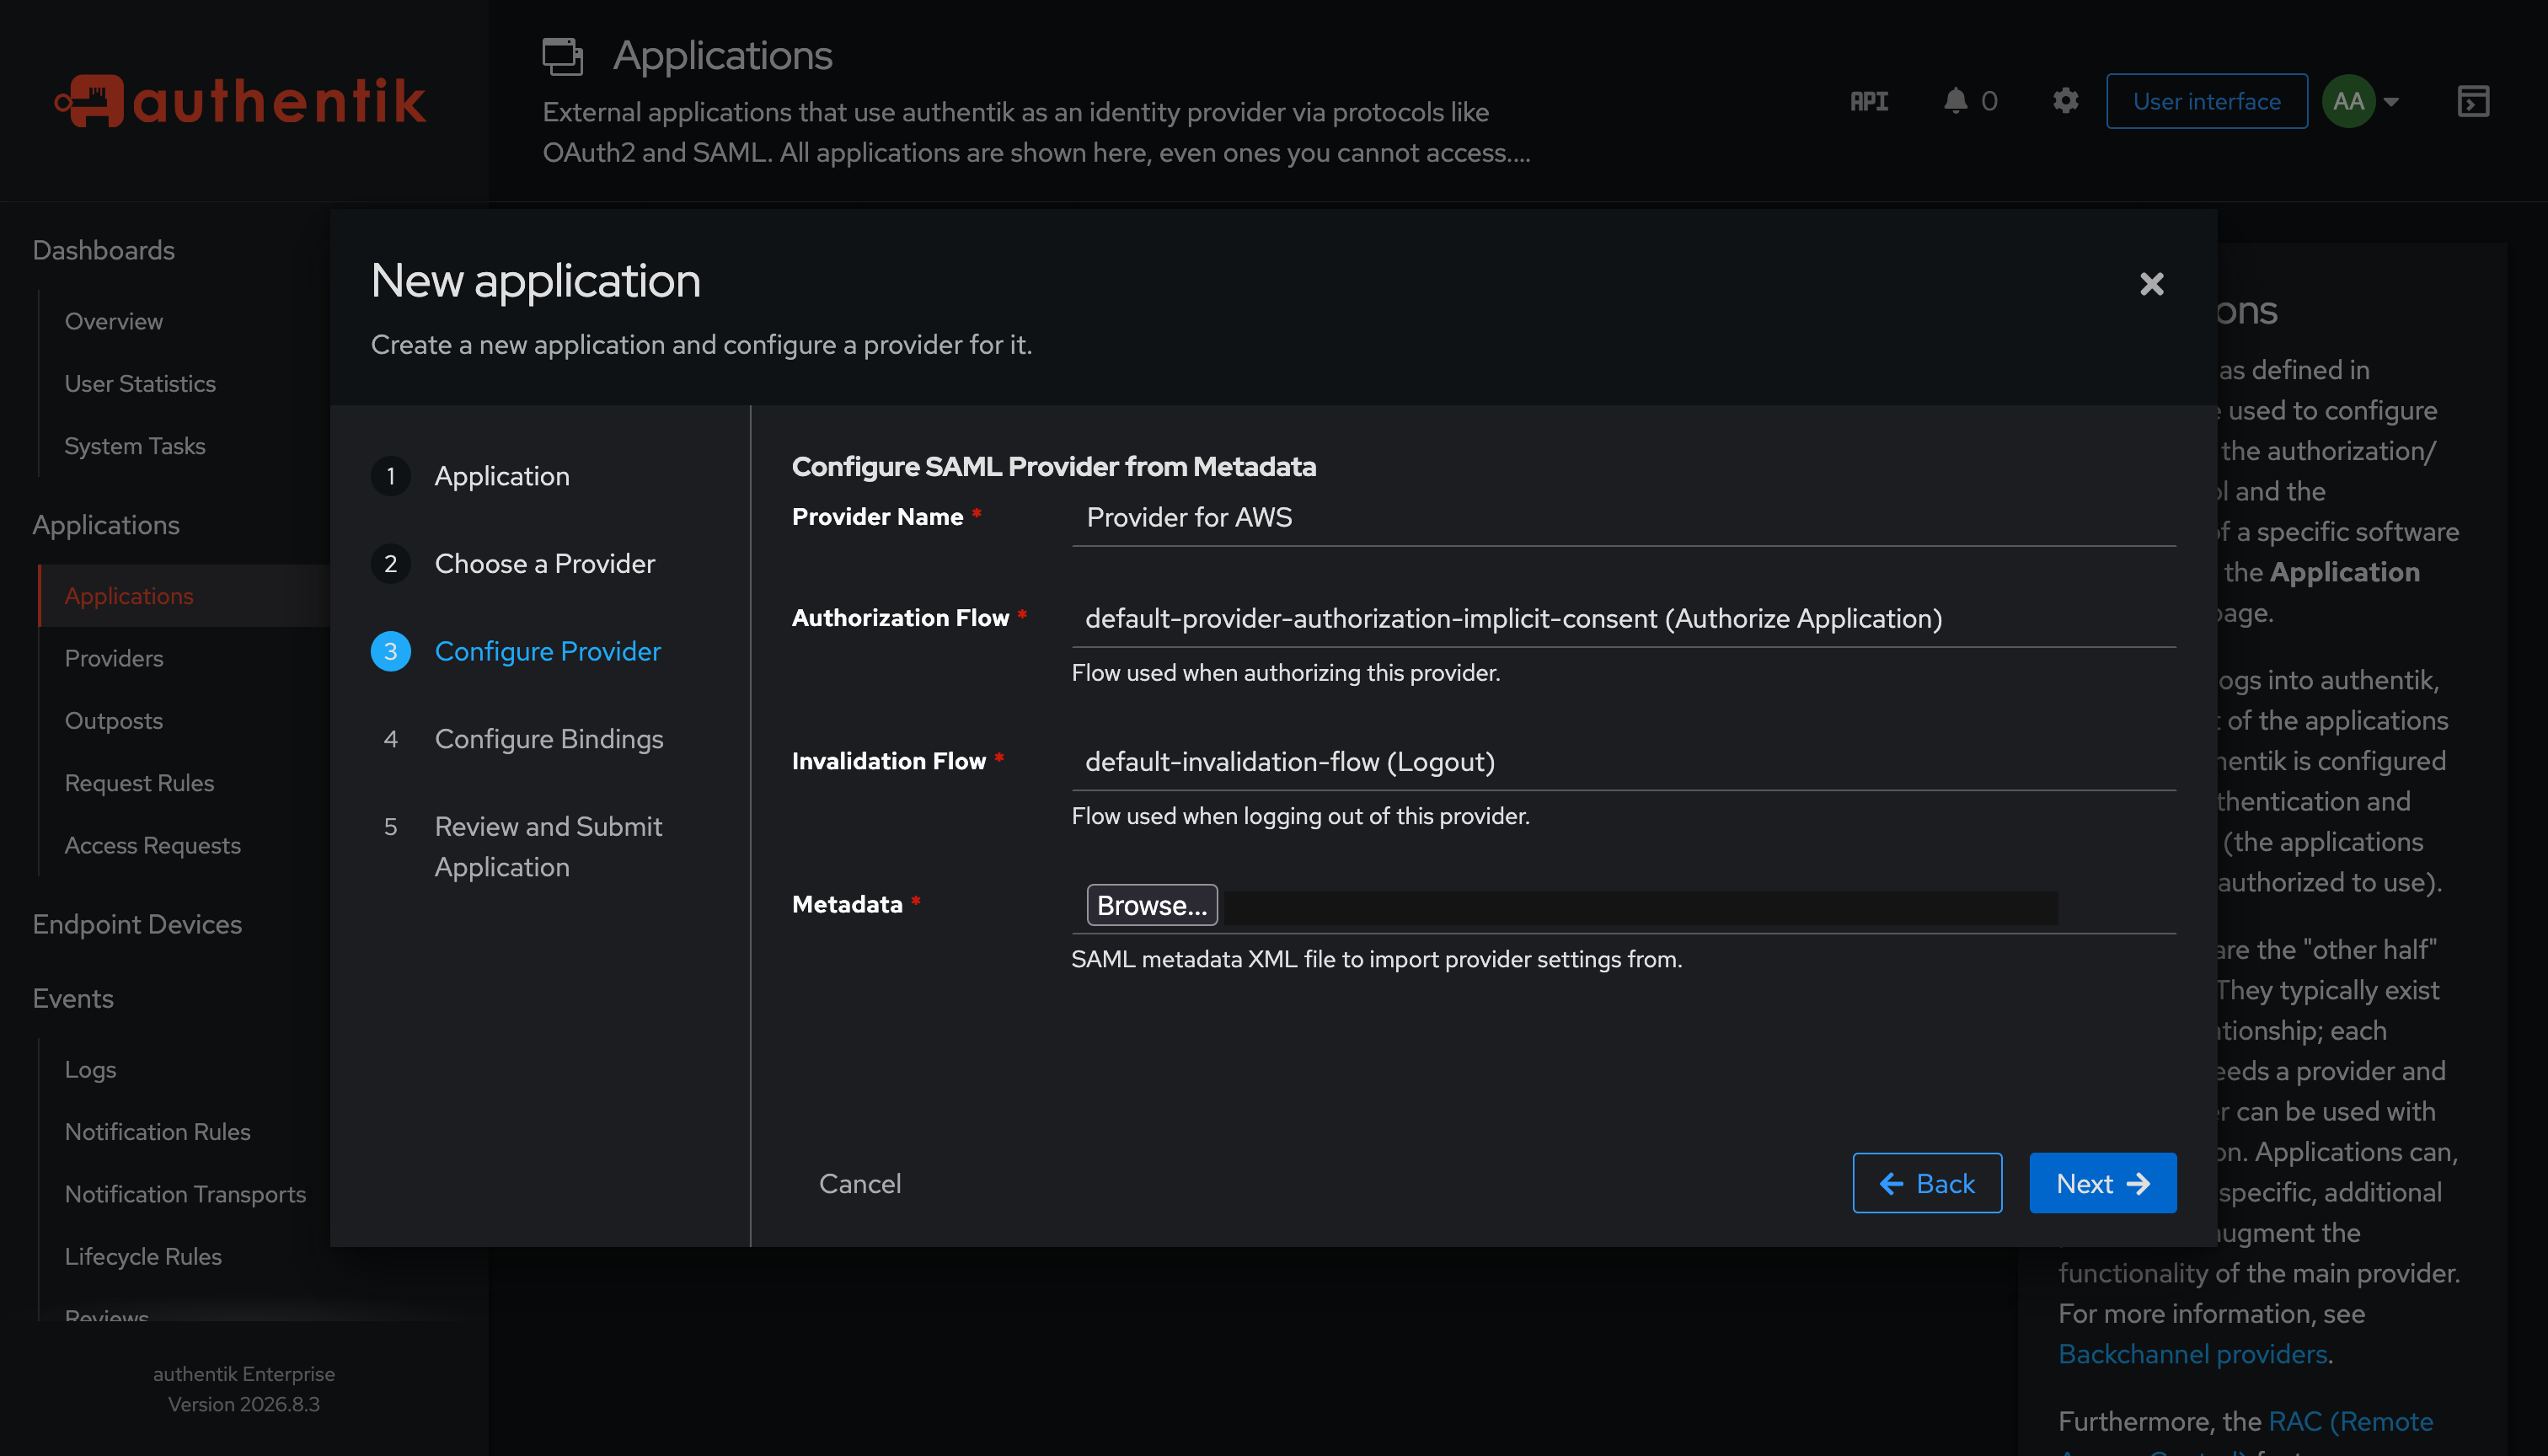Select Review and Submit Application step
The image size is (2548, 1456).
[x=548, y=846]
